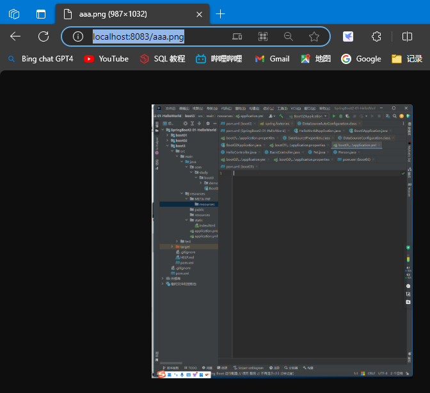This screenshot has height=393, width=430.
Task: Click the green Debug bug icon
Action: pos(341,116)
